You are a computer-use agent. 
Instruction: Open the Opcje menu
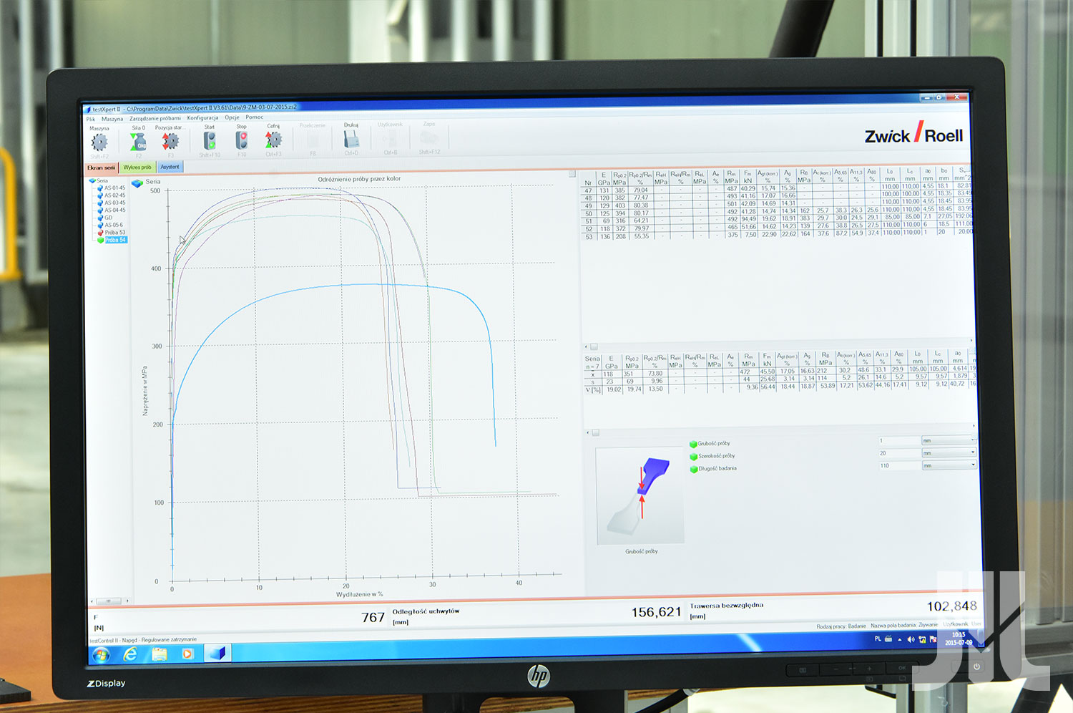tap(232, 117)
